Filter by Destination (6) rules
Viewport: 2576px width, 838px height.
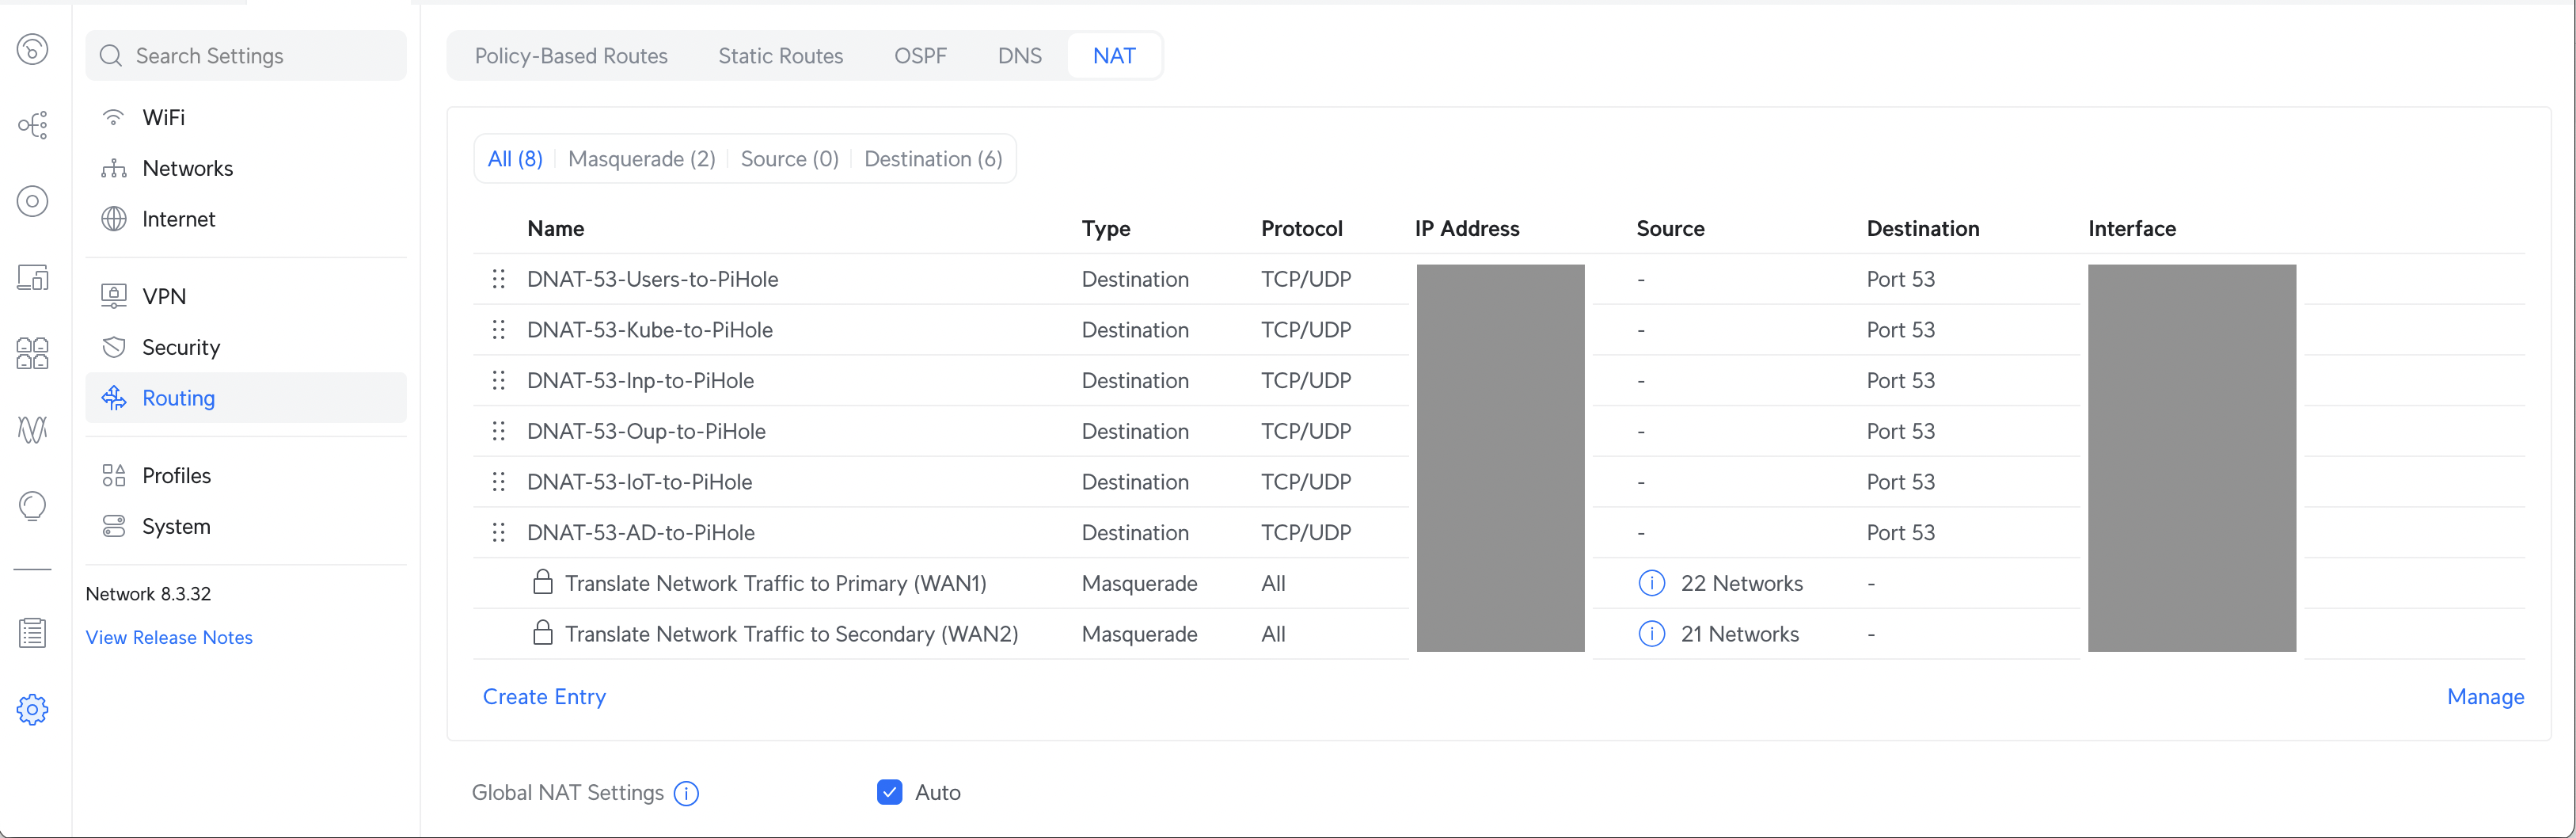pyautogui.click(x=933, y=159)
